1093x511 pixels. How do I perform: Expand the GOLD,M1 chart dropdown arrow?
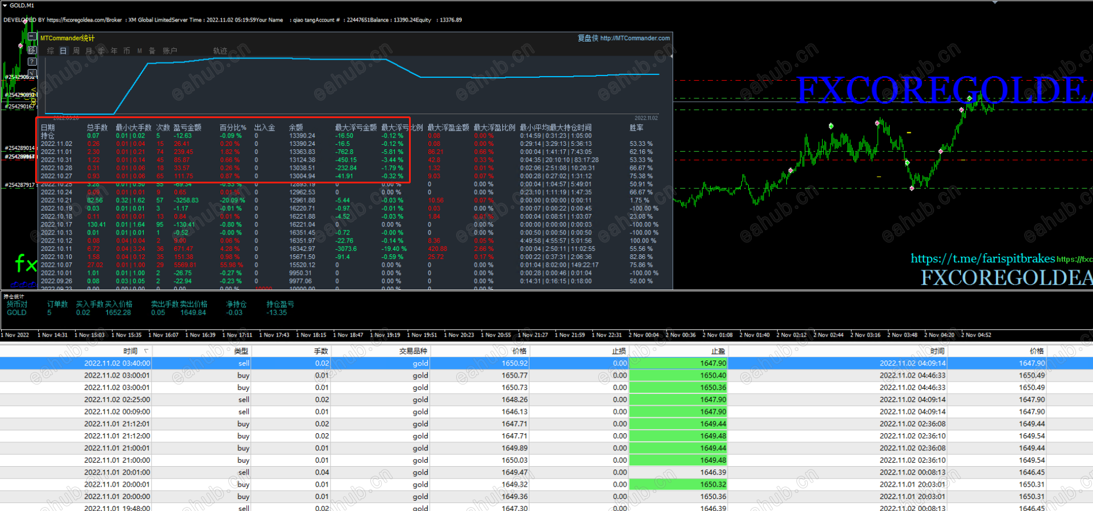coord(5,5)
